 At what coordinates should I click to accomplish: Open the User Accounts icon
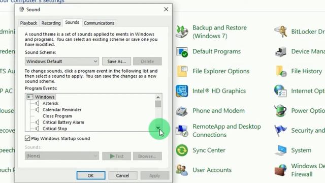182,170
